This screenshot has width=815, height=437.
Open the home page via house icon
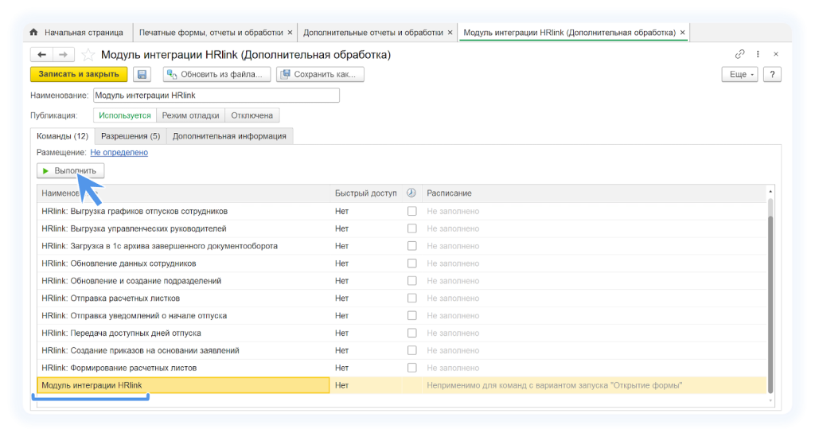pyautogui.click(x=33, y=32)
